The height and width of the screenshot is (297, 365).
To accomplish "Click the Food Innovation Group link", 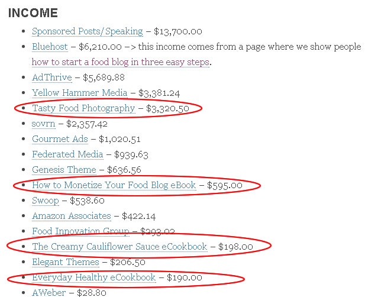I will click(x=80, y=231).
